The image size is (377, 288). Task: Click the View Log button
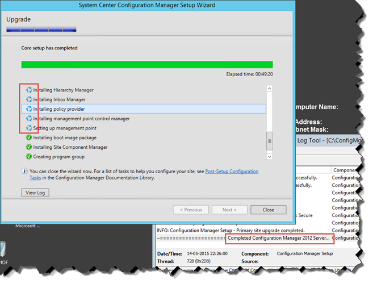[x=35, y=193]
